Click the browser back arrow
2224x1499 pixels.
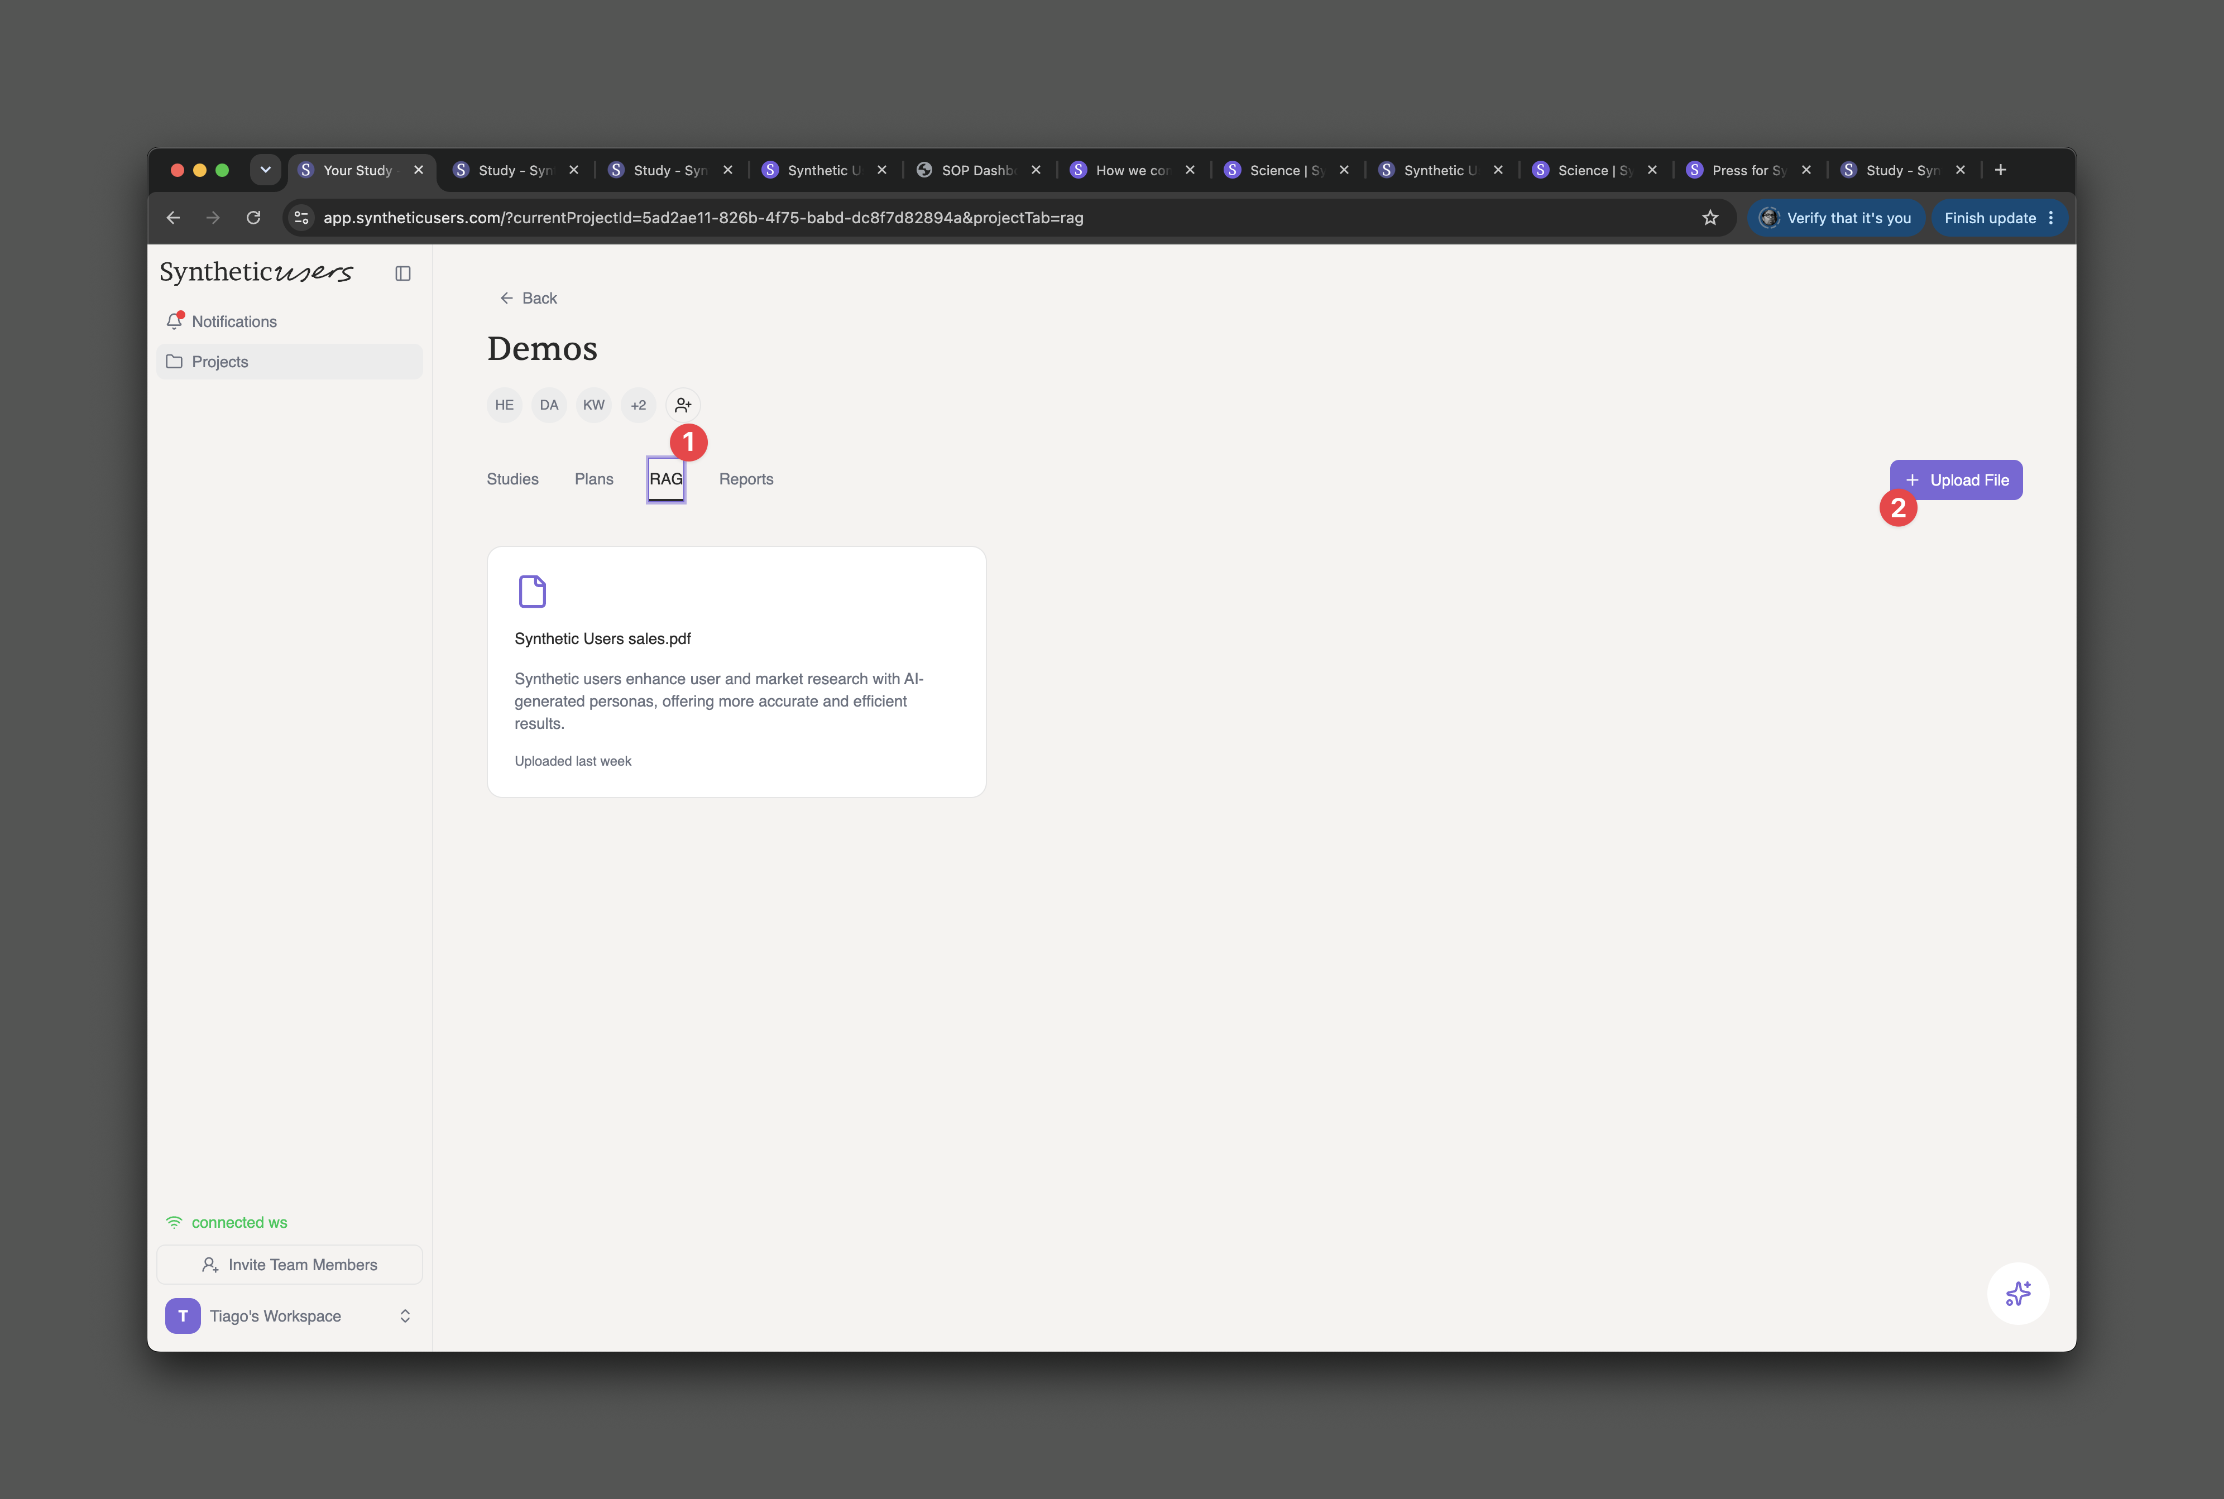[x=173, y=218]
